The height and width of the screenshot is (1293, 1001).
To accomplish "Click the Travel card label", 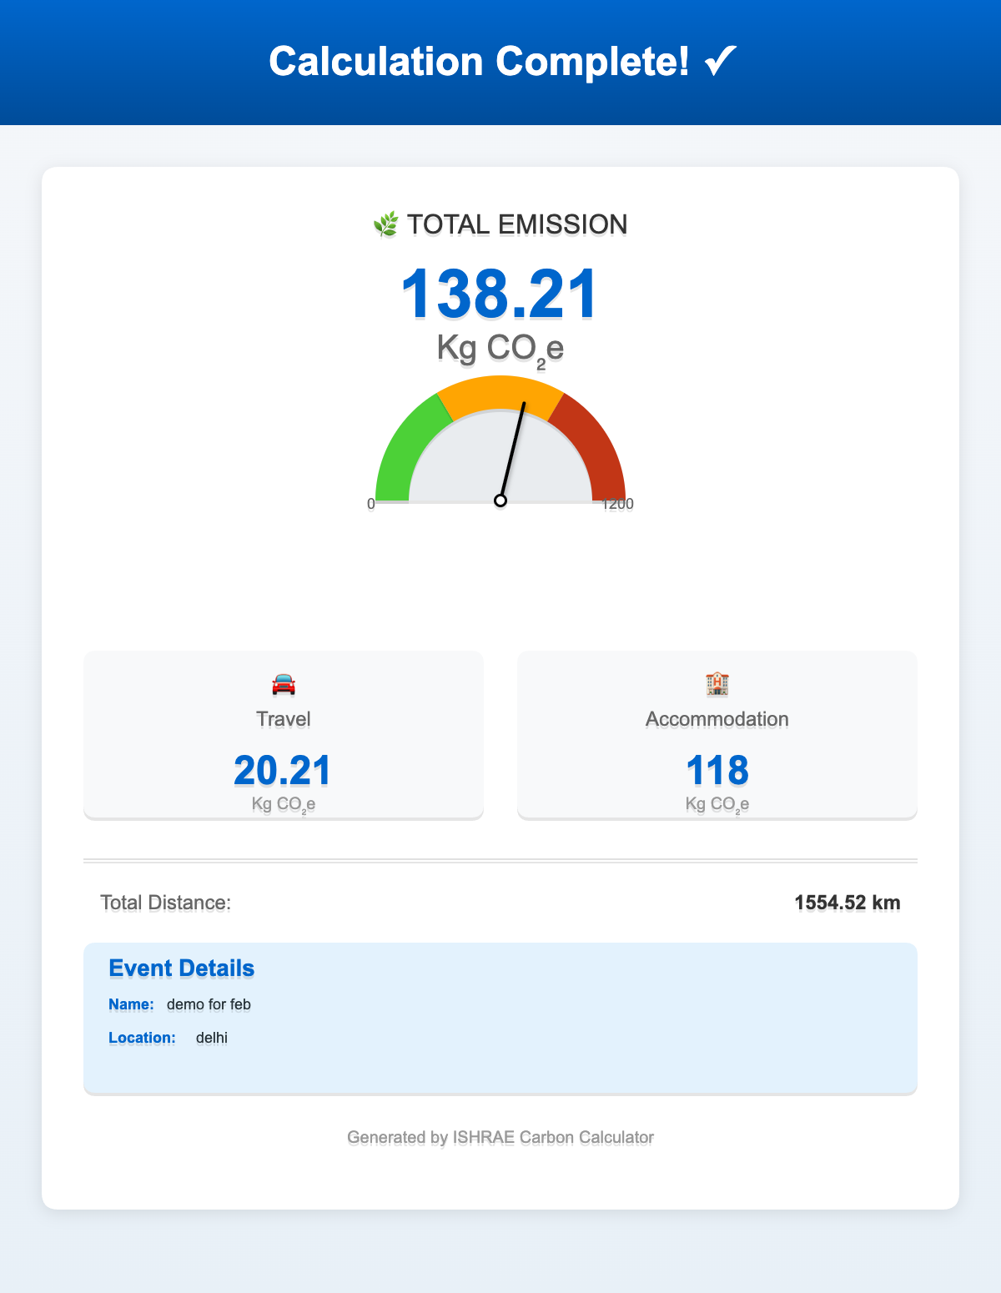I will point(284,719).
